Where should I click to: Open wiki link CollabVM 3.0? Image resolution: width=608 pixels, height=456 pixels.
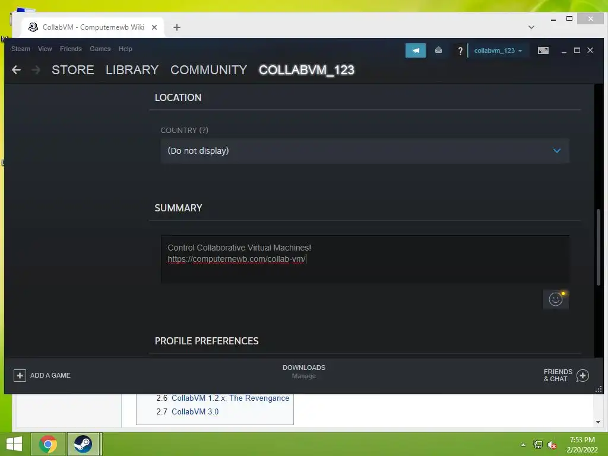pyautogui.click(x=195, y=412)
